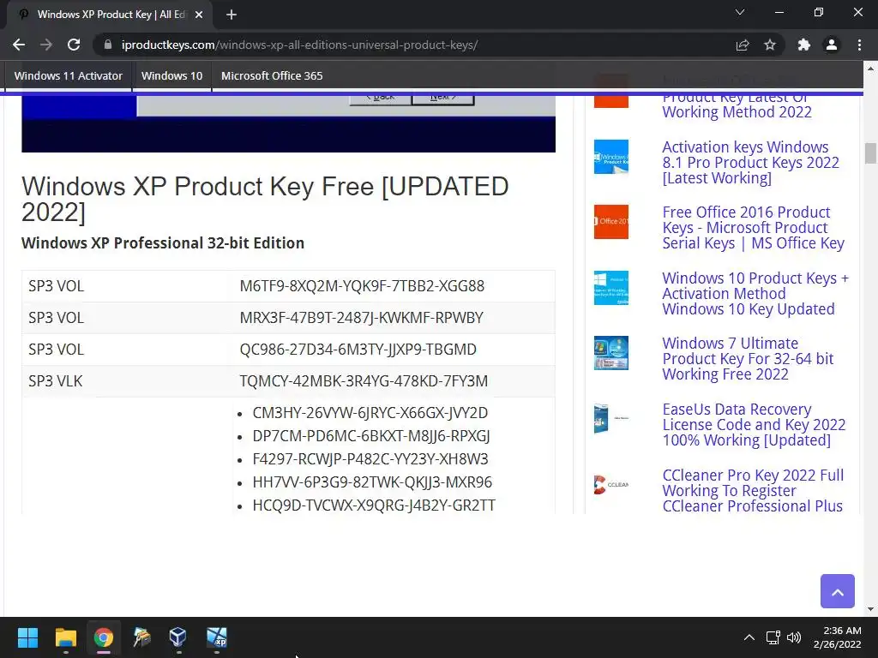The width and height of the screenshot is (878, 658).
Task: Select key M6TF9-8XQ2M-YQK9F-7TBB2-XGG88
Action: point(362,286)
